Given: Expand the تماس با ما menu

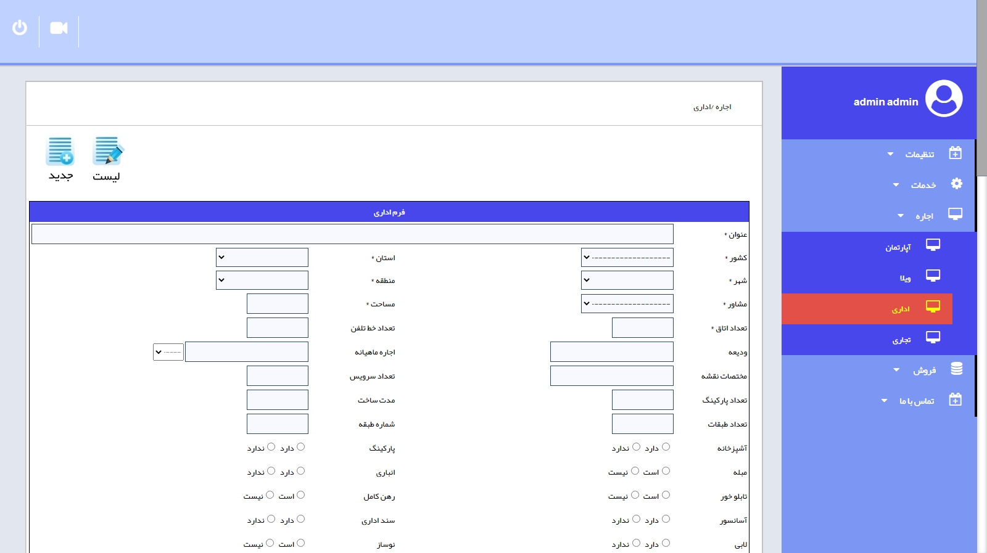Looking at the screenshot, I should click(x=916, y=401).
